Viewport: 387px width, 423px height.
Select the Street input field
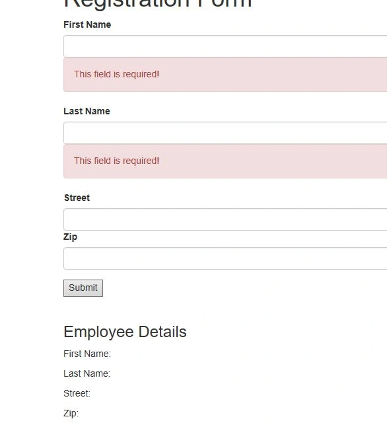225,219
